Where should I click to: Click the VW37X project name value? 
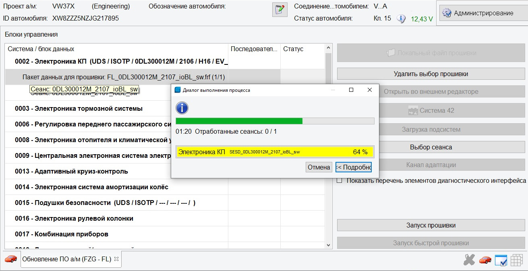click(x=64, y=6)
